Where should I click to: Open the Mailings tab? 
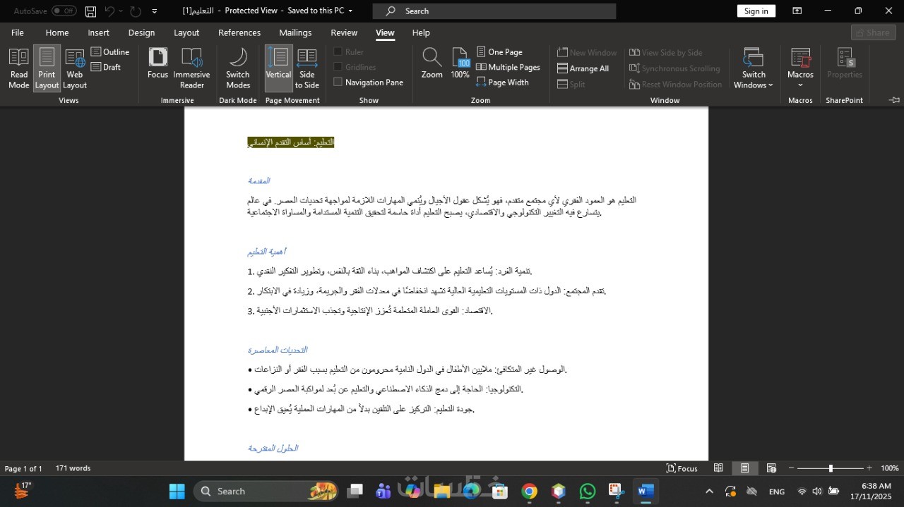pos(295,32)
